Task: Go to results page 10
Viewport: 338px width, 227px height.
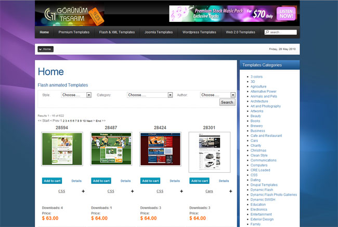Action: pyautogui.click(x=84, y=121)
